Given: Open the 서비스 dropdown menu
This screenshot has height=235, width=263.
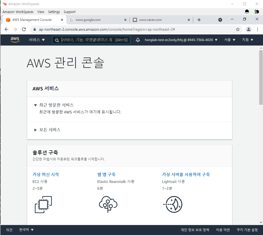Looking at the screenshot, I should 37,40.
